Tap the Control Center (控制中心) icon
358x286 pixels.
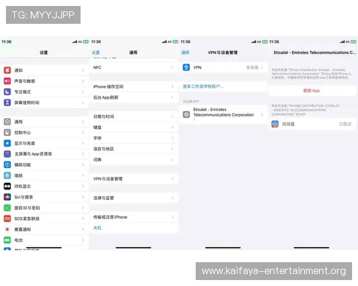click(x=7, y=132)
